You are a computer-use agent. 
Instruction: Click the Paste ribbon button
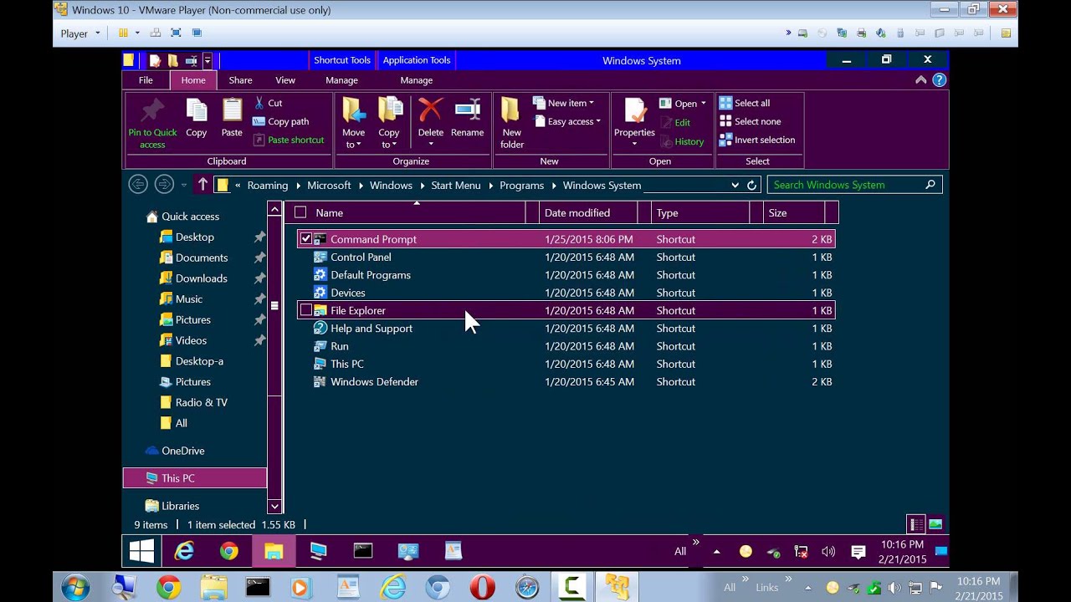pos(232,117)
